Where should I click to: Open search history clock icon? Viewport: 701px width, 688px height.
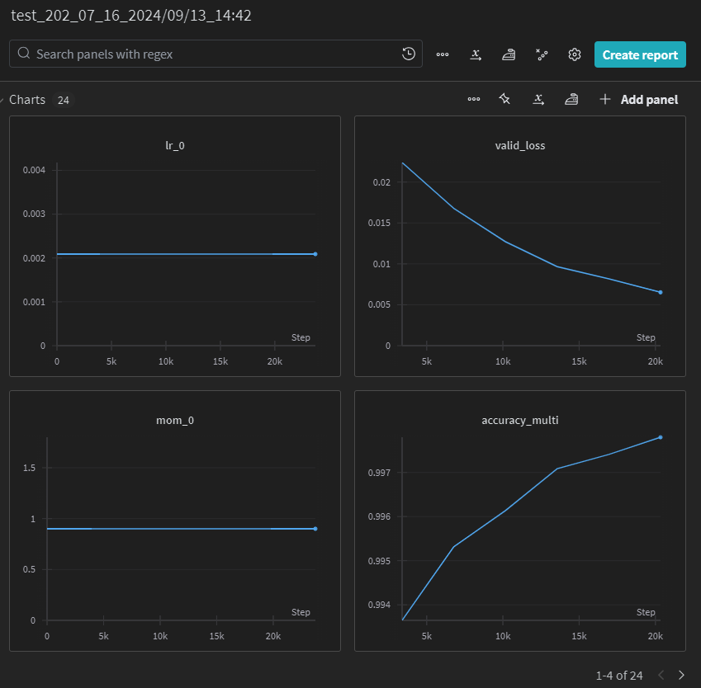coord(408,54)
